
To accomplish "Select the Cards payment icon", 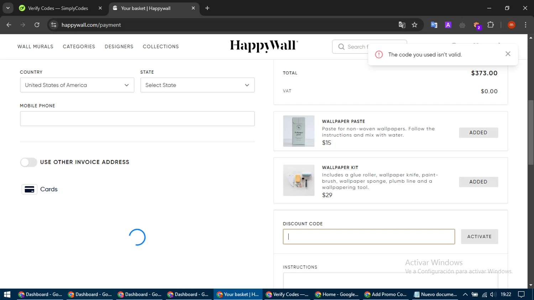I will (30, 189).
